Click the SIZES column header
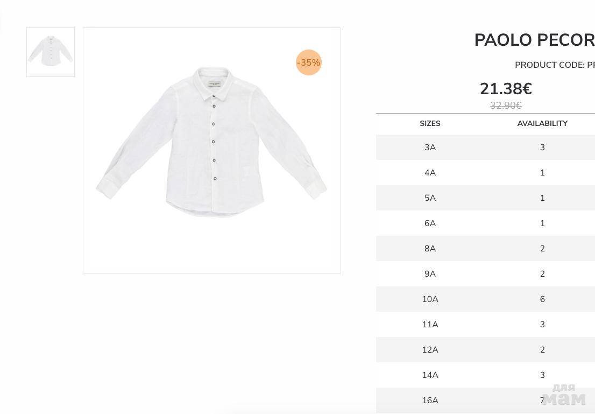 (x=430, y=124)
